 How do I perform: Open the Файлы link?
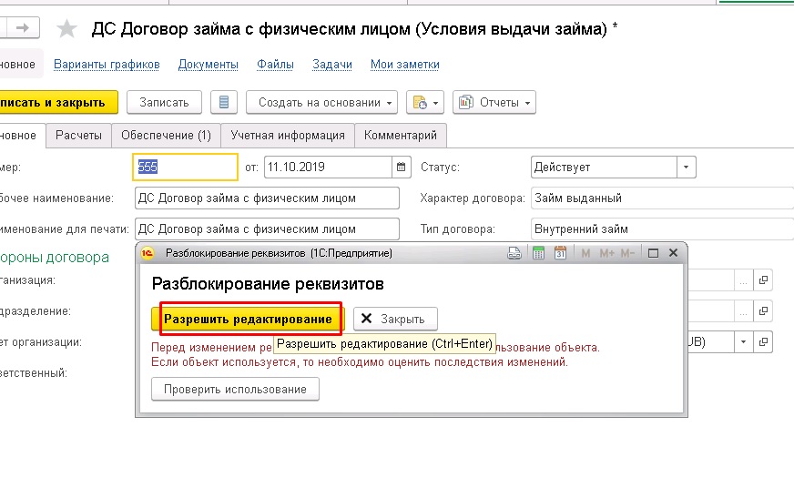pyautogui.click(x=275, y=65)
